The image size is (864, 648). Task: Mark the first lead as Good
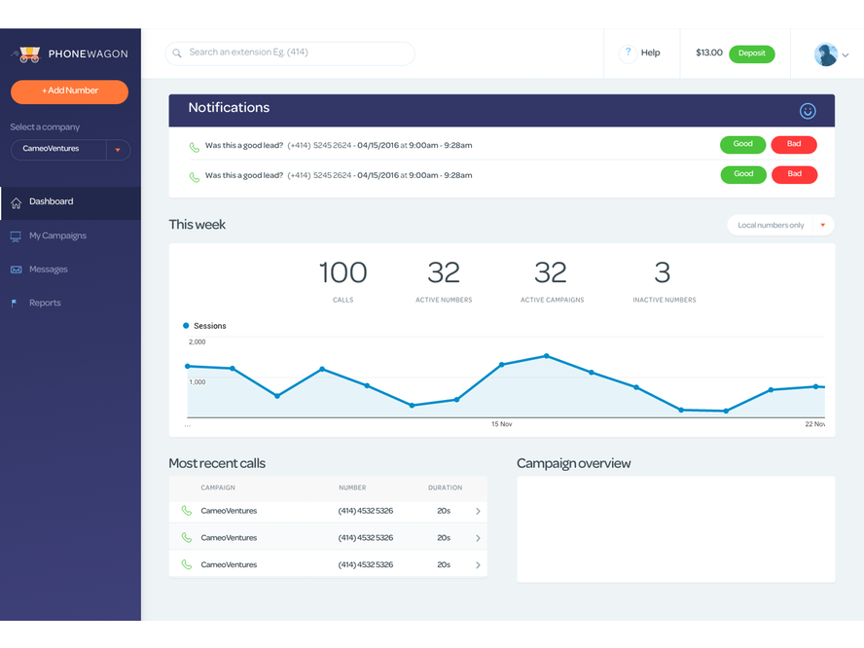742,144
